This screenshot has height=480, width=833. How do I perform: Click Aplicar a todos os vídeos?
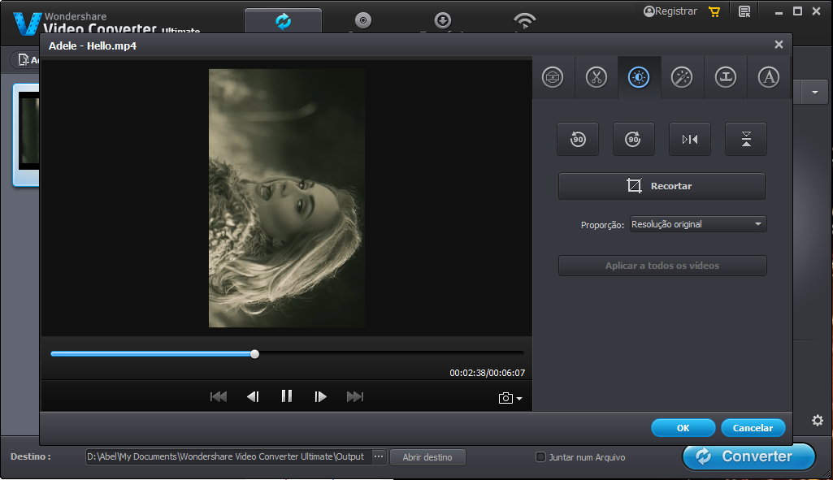tap(662, 266)
